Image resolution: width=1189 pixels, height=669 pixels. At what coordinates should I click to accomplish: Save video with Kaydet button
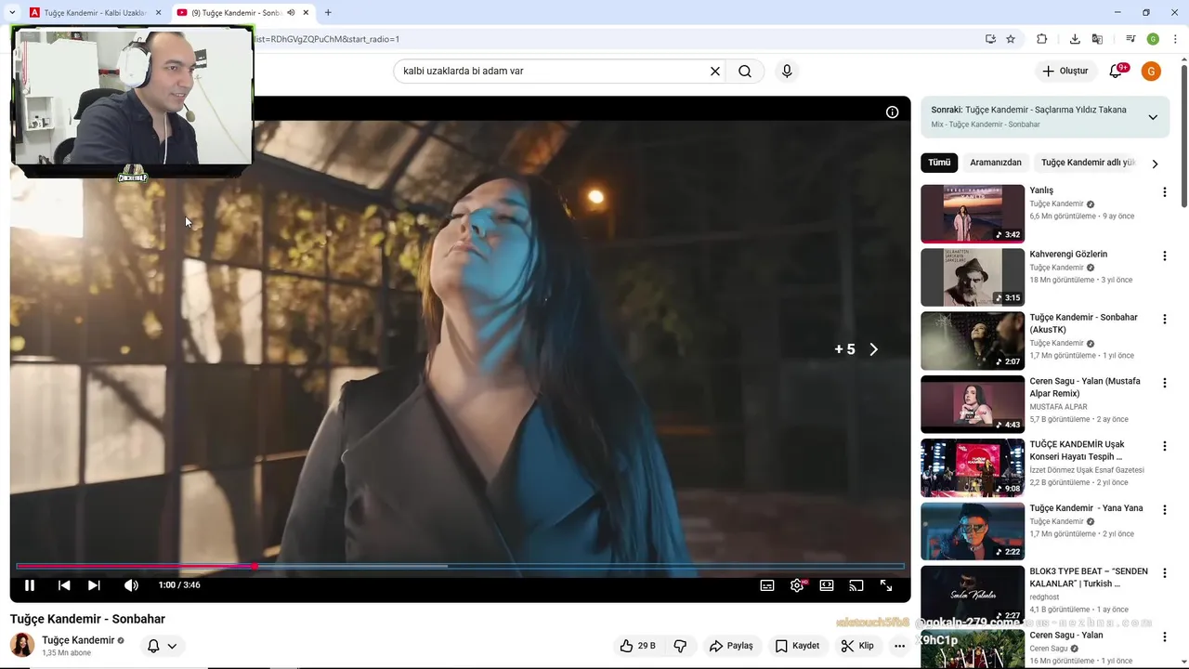click(x=798, y=646)
